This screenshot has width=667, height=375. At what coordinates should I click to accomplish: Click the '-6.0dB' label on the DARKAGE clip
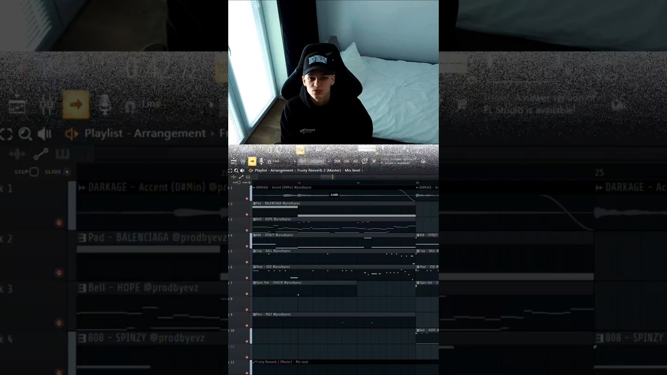pyautogui.click(x=335, y=195)
